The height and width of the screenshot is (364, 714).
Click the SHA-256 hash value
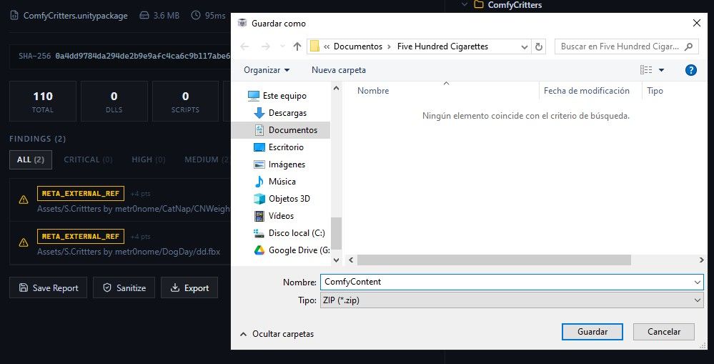(142, 56)
